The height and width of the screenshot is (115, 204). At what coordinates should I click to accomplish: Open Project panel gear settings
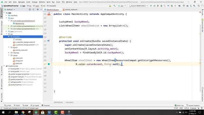pyautogui.click(x=38, y=10)
